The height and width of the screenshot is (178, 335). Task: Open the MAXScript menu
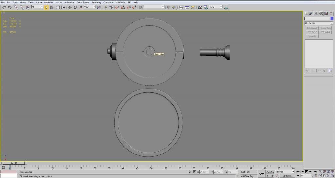[x=120, y=2]
